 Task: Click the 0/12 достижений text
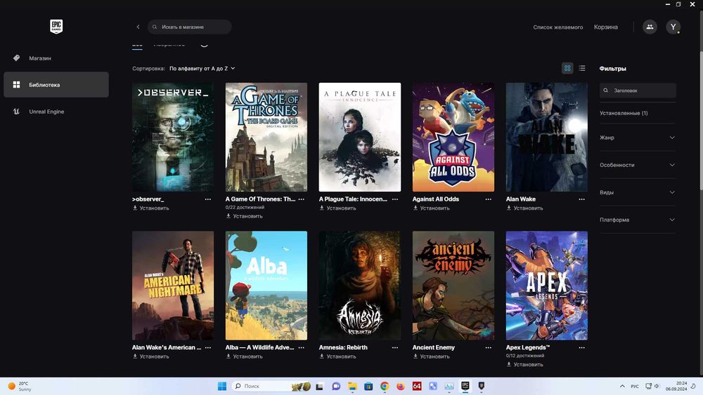click(525, 356)
